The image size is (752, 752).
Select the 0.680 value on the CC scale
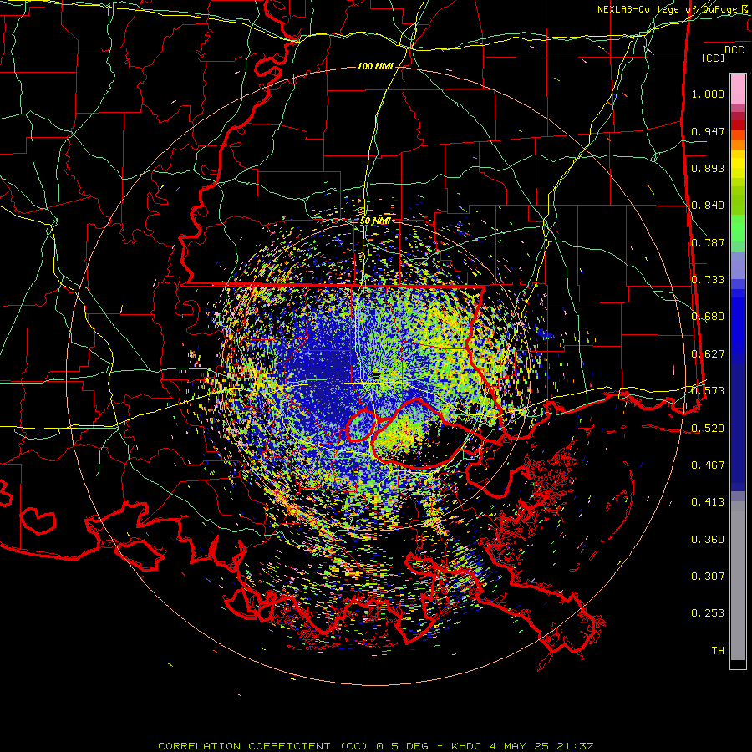(708, 317)
